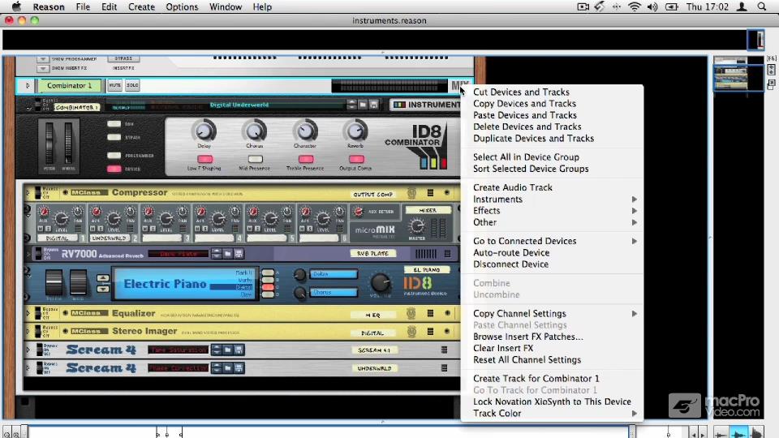Open the Spotlight search magnifier icon
The image size is (779, 438).
[x=762, y=7]
